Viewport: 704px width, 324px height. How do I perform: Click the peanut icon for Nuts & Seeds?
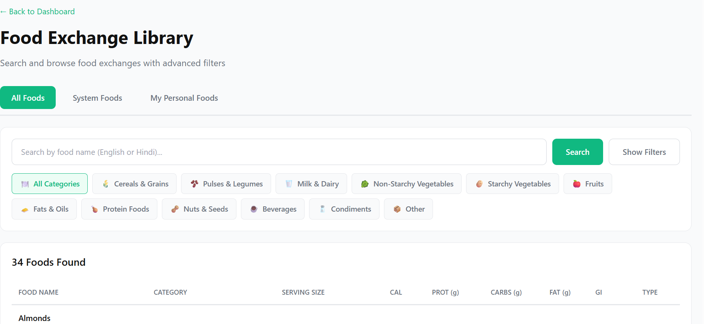click(x=175, y=209)
